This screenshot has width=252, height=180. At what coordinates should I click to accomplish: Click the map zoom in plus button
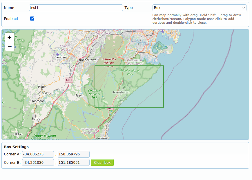coord(10,37)
